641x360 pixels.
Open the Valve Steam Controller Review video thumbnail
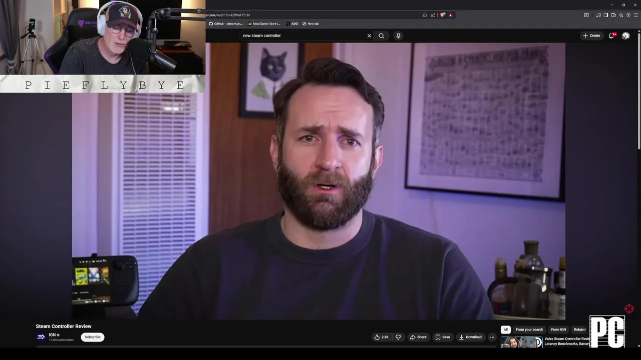tap(521, 342)
